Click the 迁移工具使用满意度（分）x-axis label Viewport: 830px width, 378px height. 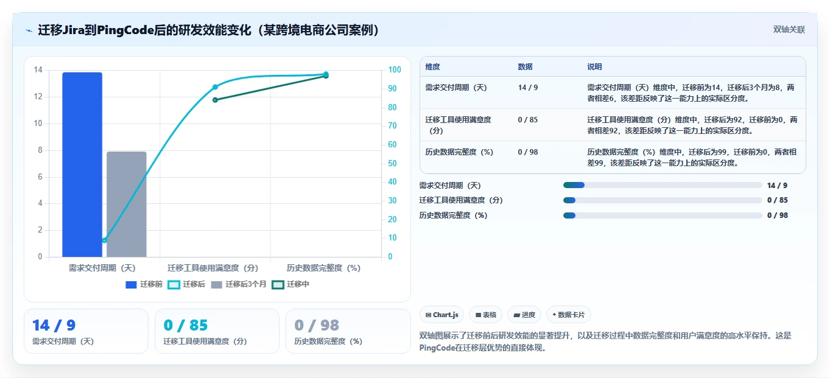[213, 268]
